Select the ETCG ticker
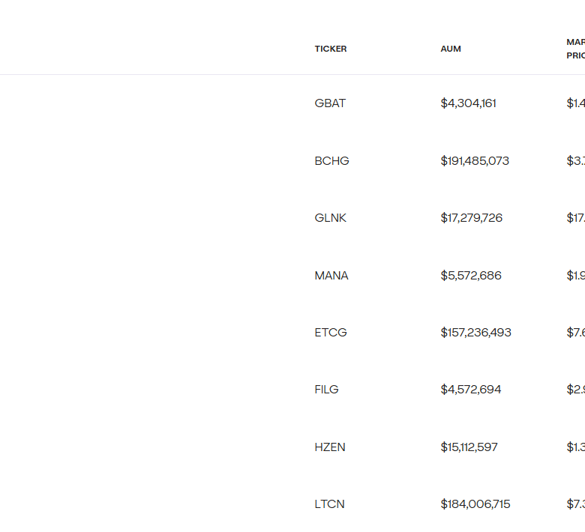The height and width of the screenshot is (532, 585). pos(331,333)
